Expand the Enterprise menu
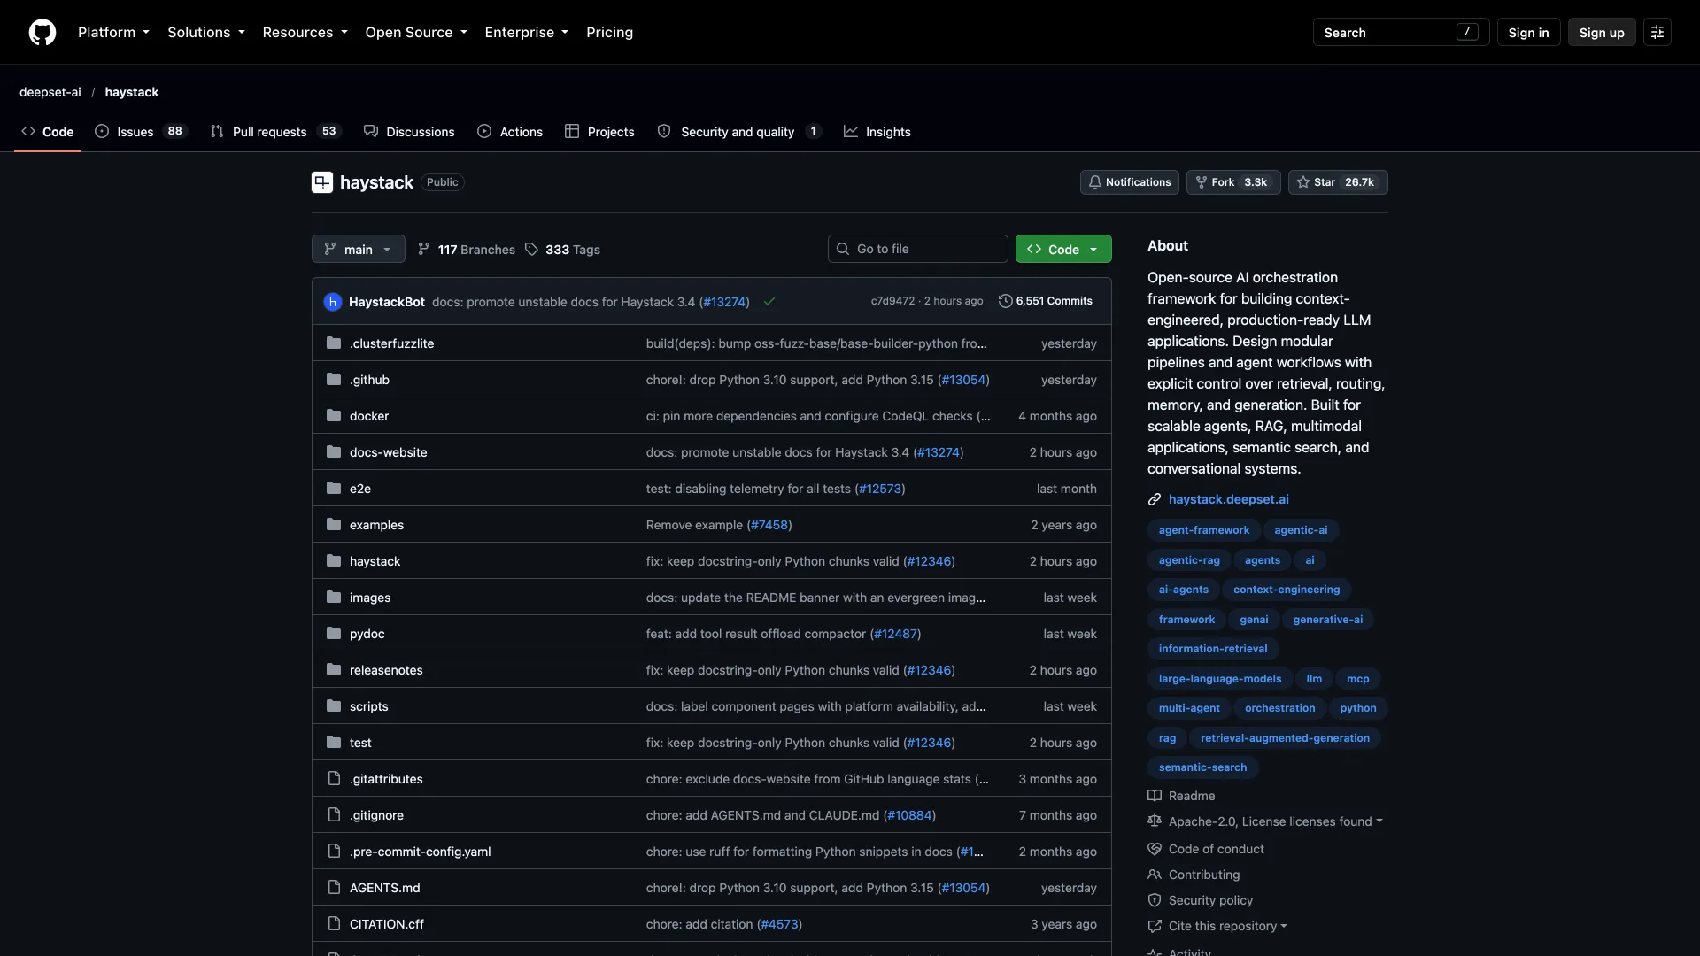 click(527, 32)
